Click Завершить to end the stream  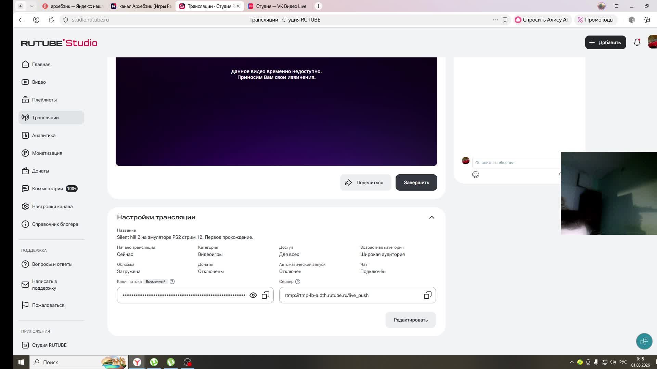tap(416, 182)
